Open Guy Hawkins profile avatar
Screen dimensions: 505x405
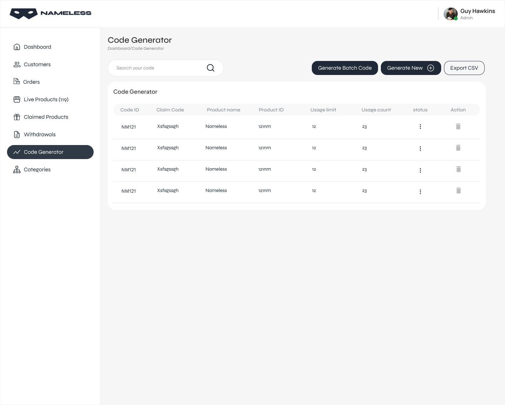pyautogui.click(x=450, y=14)
